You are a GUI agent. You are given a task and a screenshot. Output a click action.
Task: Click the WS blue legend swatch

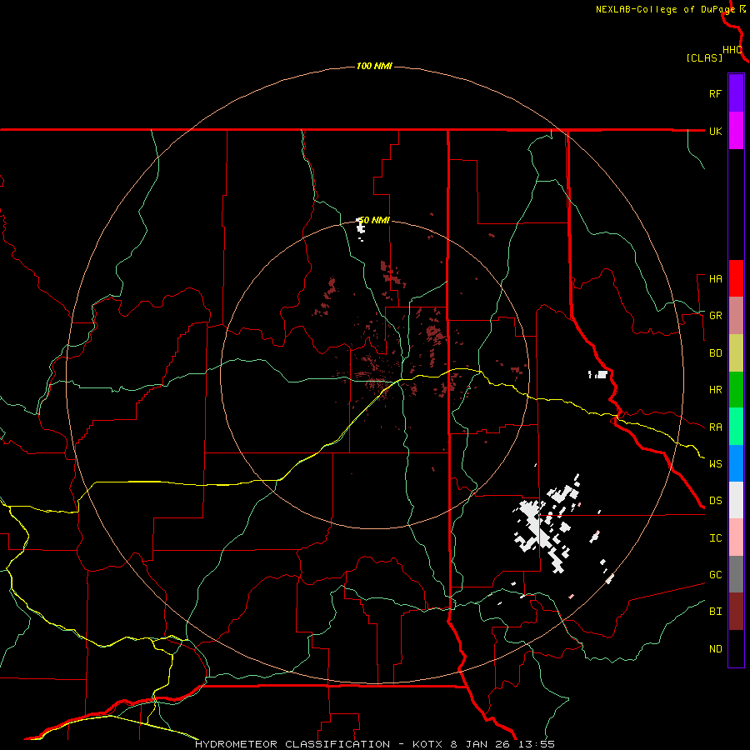736,463
